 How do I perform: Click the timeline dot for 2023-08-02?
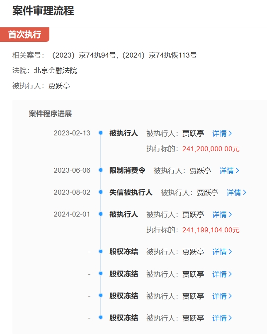[101, 192]
